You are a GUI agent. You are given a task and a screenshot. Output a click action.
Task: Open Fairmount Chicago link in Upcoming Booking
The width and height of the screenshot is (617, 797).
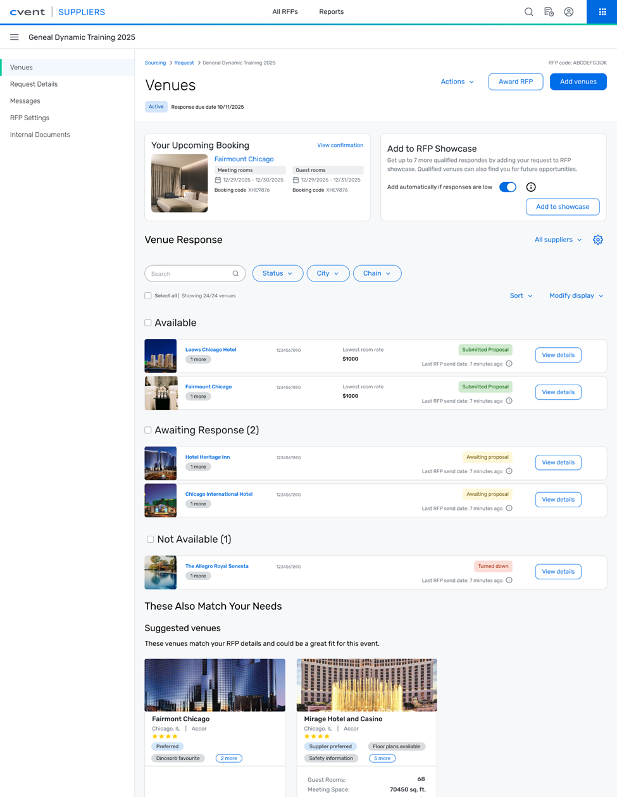pos(244,159)
